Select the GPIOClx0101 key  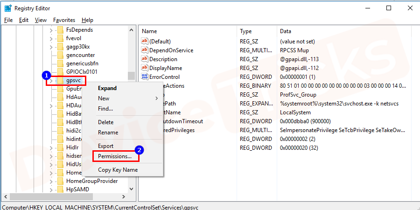click(82, 72)
